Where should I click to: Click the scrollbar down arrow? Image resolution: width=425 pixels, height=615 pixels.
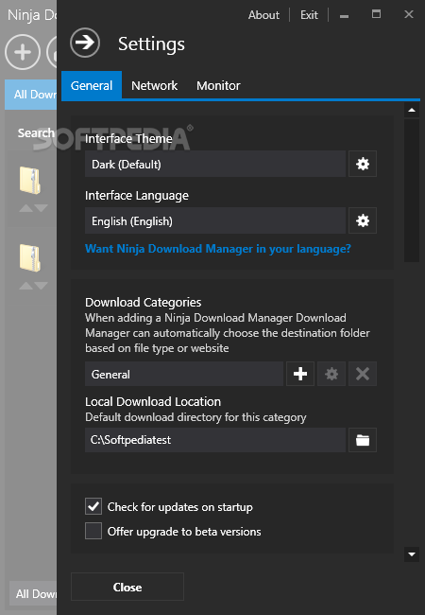click(411, 554)
